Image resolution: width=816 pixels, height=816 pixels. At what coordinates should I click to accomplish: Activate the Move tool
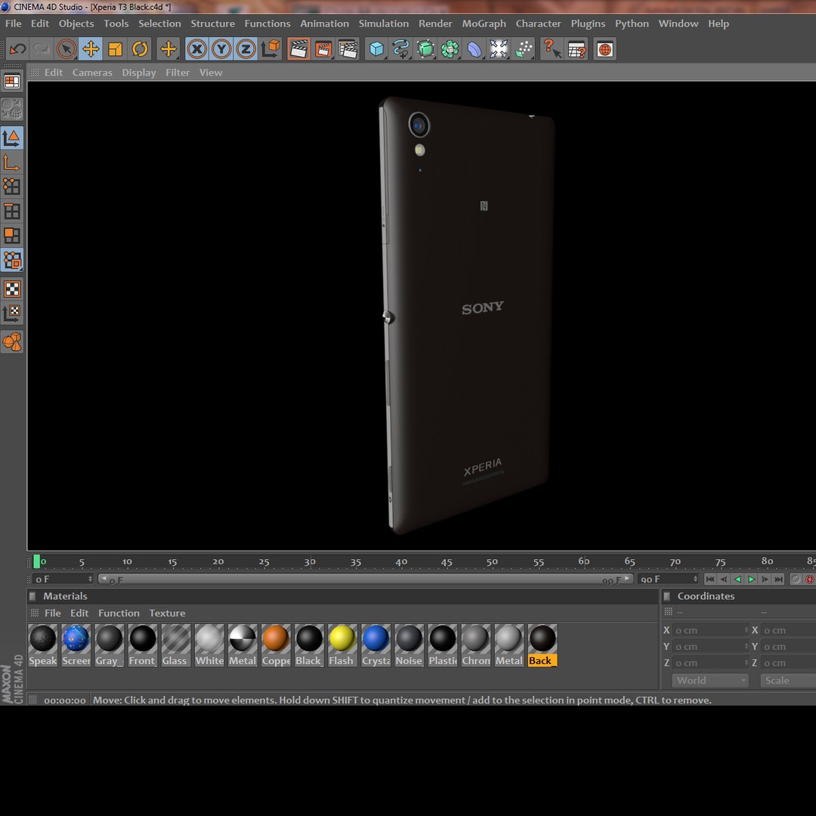point(91,49)
